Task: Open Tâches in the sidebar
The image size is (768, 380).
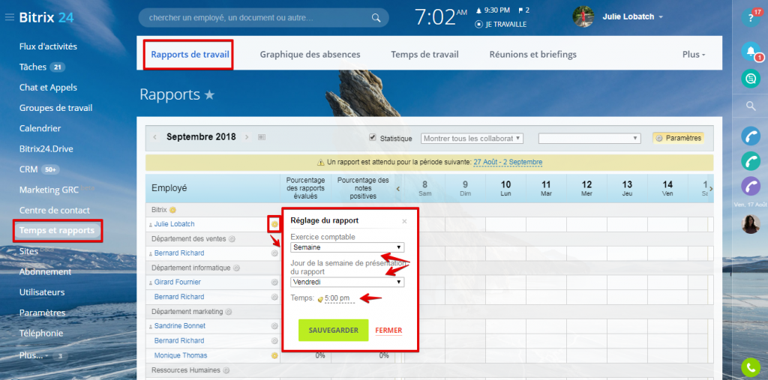Action: (x=33, y=67)
